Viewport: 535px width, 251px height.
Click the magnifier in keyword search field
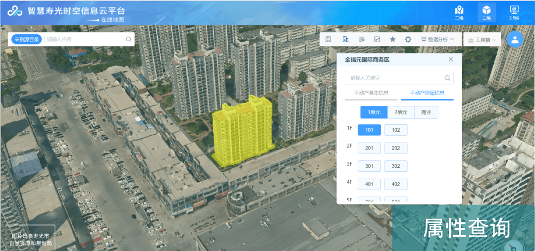[447, 78]
